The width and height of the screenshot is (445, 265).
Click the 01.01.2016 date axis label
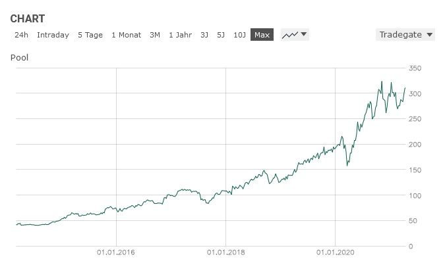[x=116, y=252]
